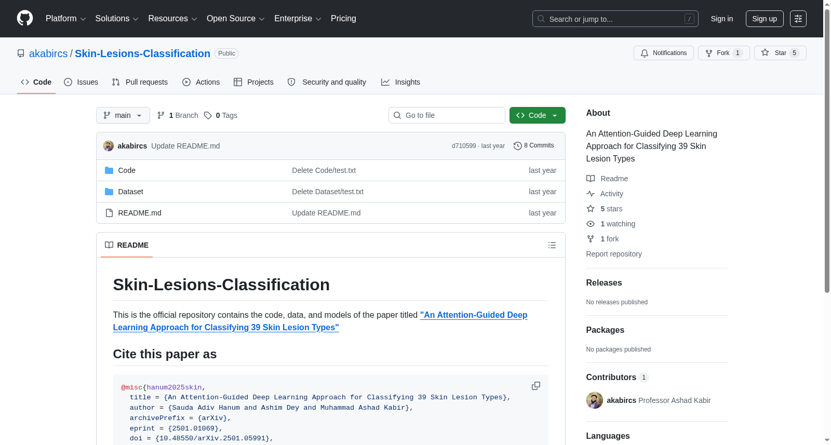Viewport: 831px width, 445px height.
Task: Open the Dataset folder
Action: pyautogui.click(x=130, y=192)
